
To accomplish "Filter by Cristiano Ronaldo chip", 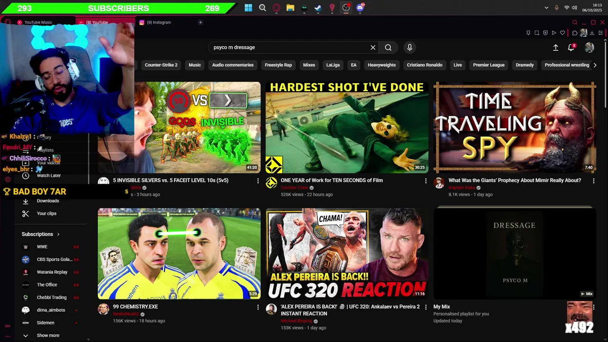I will click(425, 65).
